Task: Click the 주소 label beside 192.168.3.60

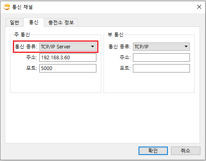Action: [x=31, y=57]
